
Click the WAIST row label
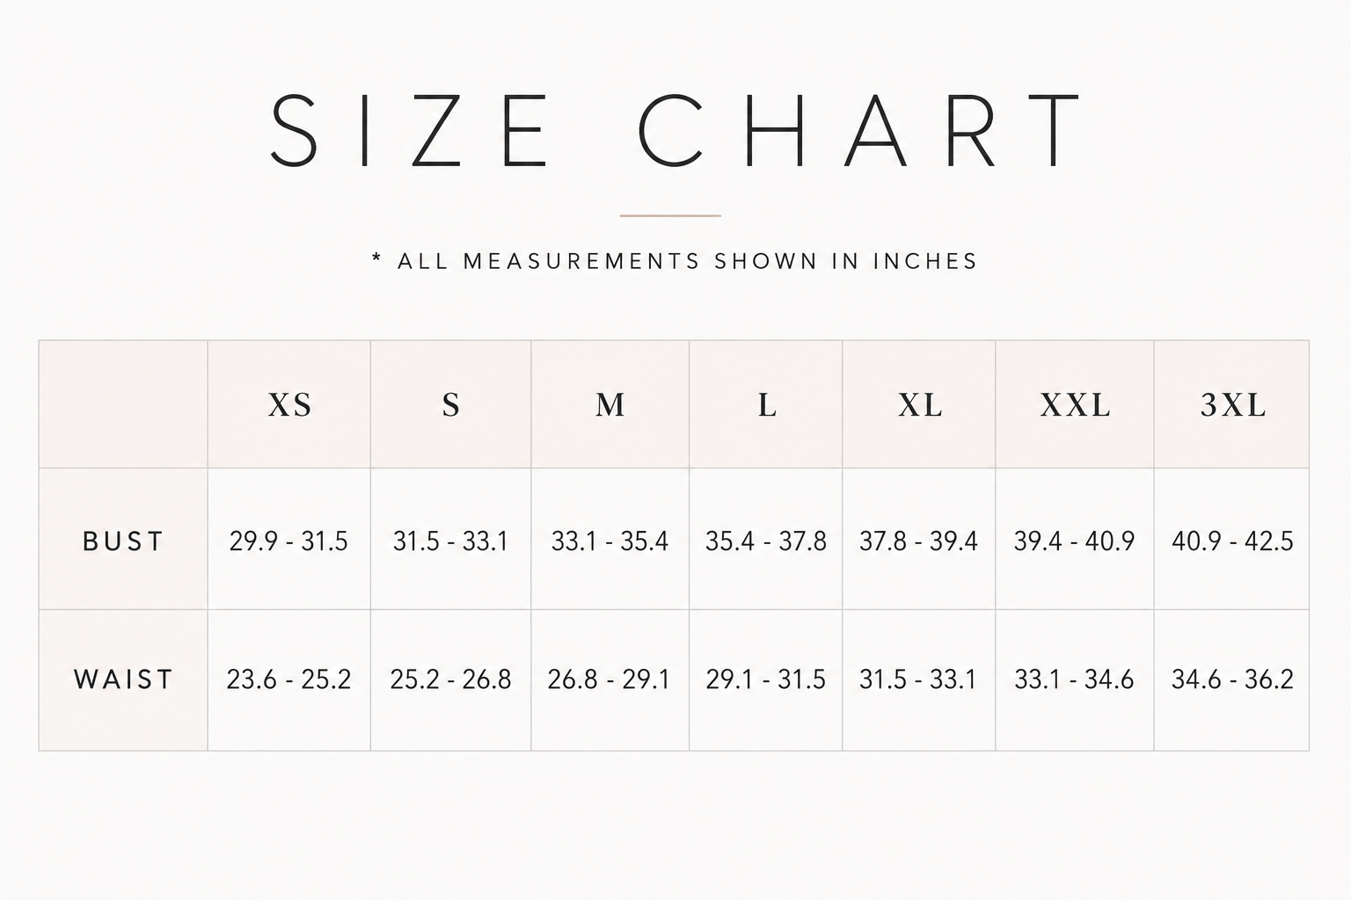123,679
